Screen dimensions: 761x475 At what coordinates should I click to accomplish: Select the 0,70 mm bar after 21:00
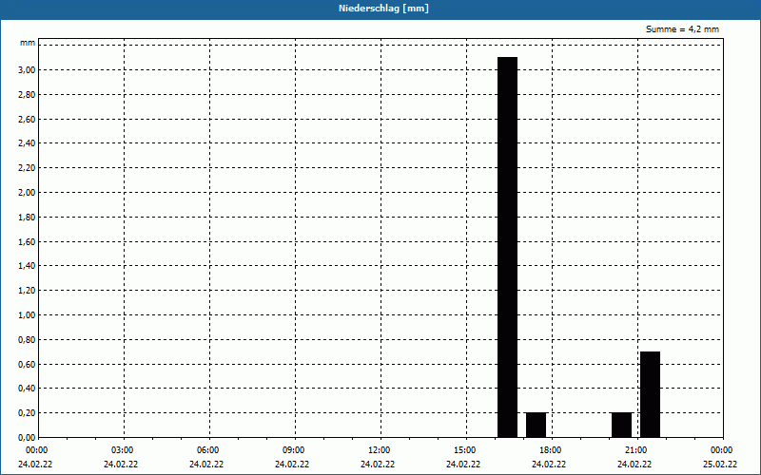[651, 394]
